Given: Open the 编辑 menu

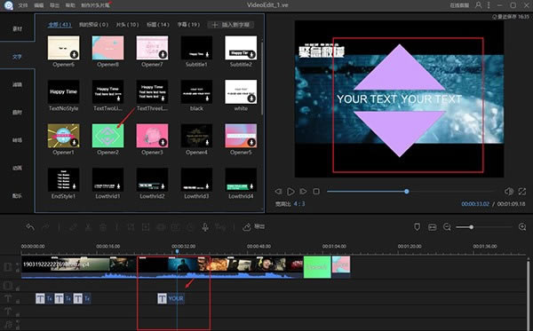Looking at the screenshot, I should click(x=39, y=5).
